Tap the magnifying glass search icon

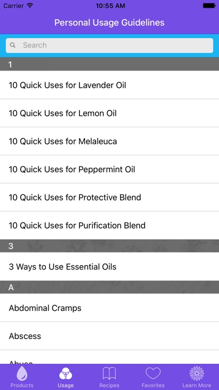pyautogui.click(x=13, y=45)
